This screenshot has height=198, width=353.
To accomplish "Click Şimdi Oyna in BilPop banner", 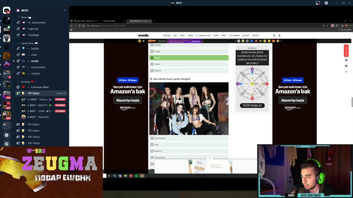I will (196, 41).
